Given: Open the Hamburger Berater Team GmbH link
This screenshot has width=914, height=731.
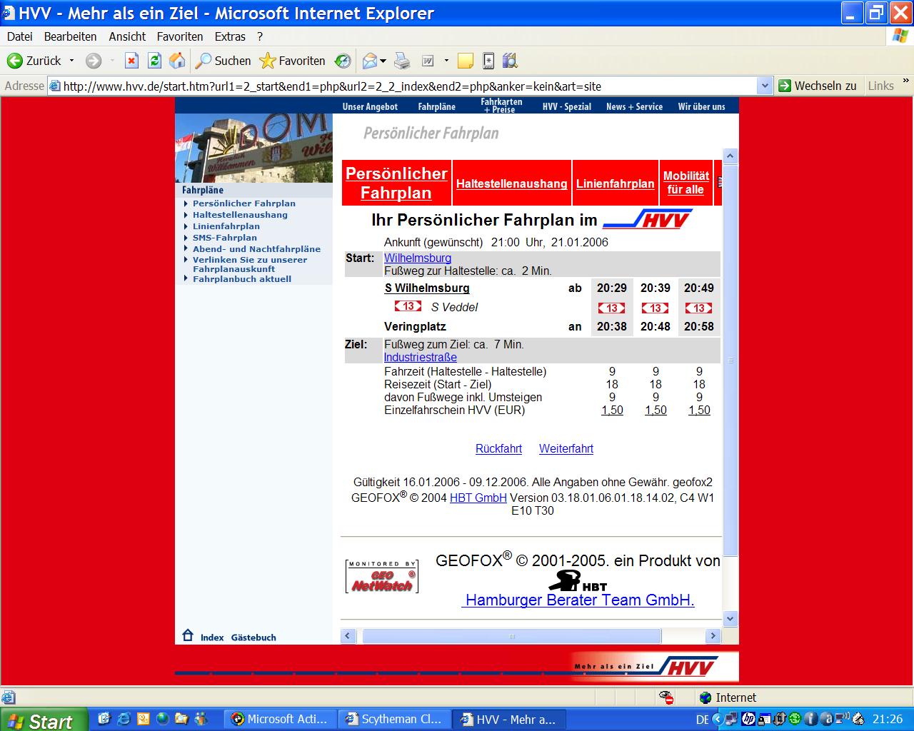Looking at the screenshot, I should (579, 600).
